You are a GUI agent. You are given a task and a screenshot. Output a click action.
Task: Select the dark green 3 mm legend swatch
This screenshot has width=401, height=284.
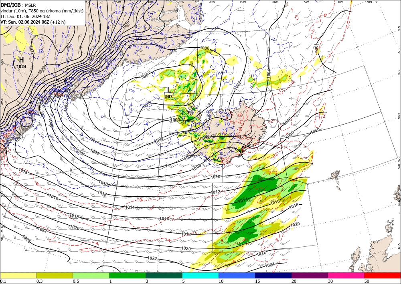tap(164, 275)
